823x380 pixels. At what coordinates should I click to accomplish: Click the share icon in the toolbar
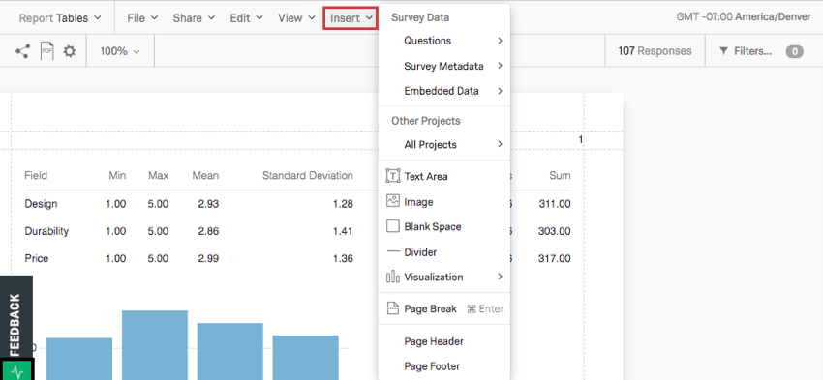pos(22,51)
